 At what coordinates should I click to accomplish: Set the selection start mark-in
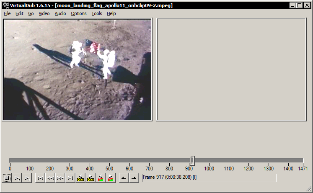click(124, 178)
